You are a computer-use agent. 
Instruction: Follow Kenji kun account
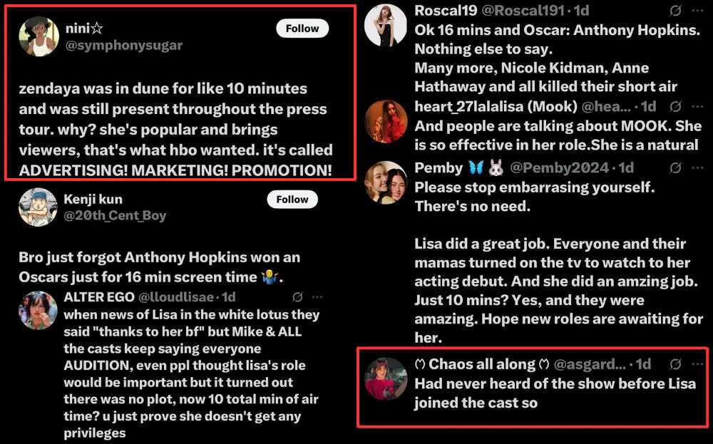tap(292, 199)
